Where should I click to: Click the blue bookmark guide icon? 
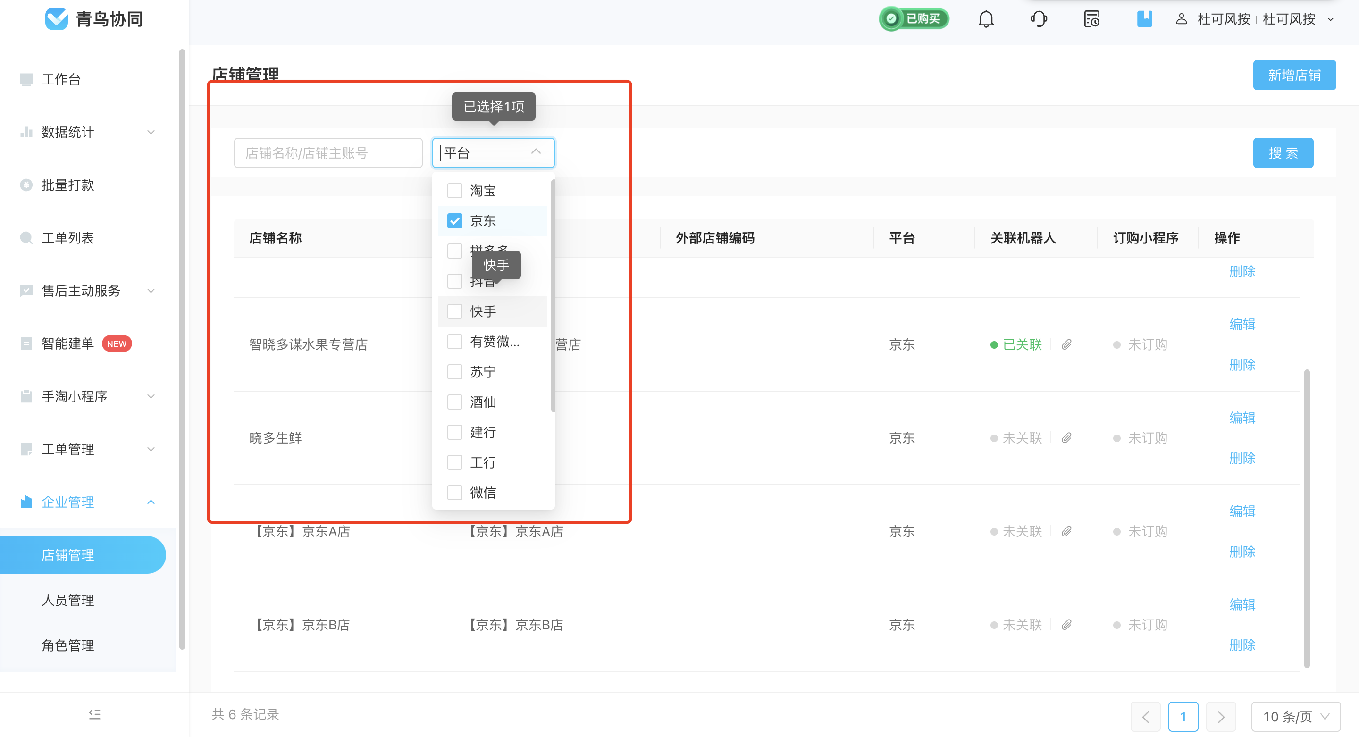(1144, 19)
